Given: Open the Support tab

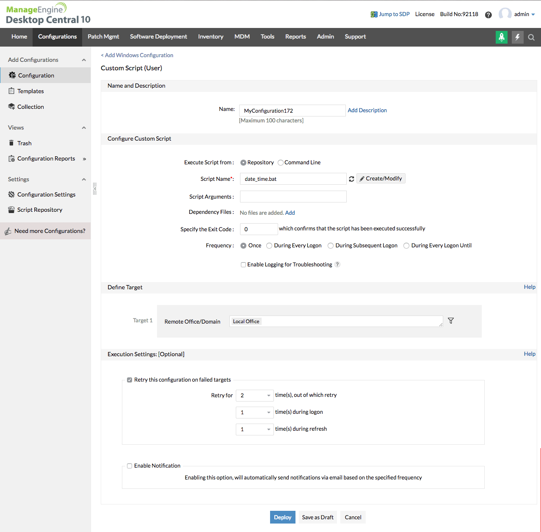Looking at the screenshot, I should click(x=355, y=37).
